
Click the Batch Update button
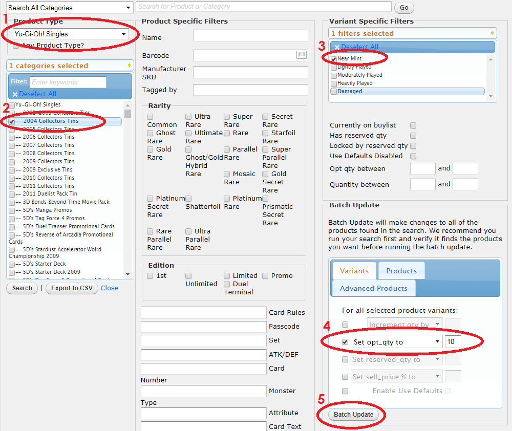(353, 414)
